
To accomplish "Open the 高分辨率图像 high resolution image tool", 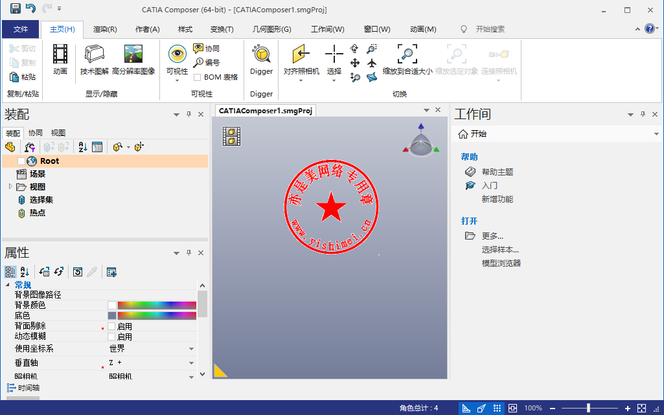I will [133, 60].
